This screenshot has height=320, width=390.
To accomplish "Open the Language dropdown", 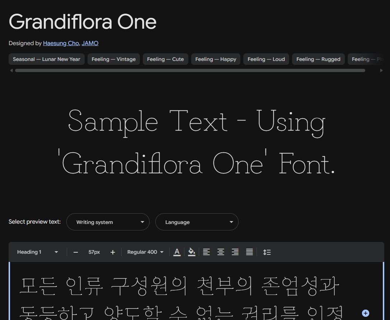I will pos(197,222).
